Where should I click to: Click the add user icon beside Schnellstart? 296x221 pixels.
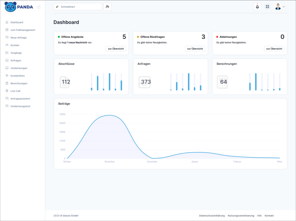[108, 7]
